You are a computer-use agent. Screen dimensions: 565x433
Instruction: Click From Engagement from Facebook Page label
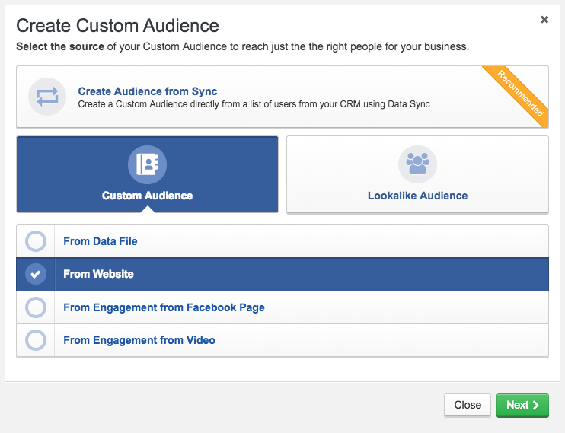[x=164, y=307]
